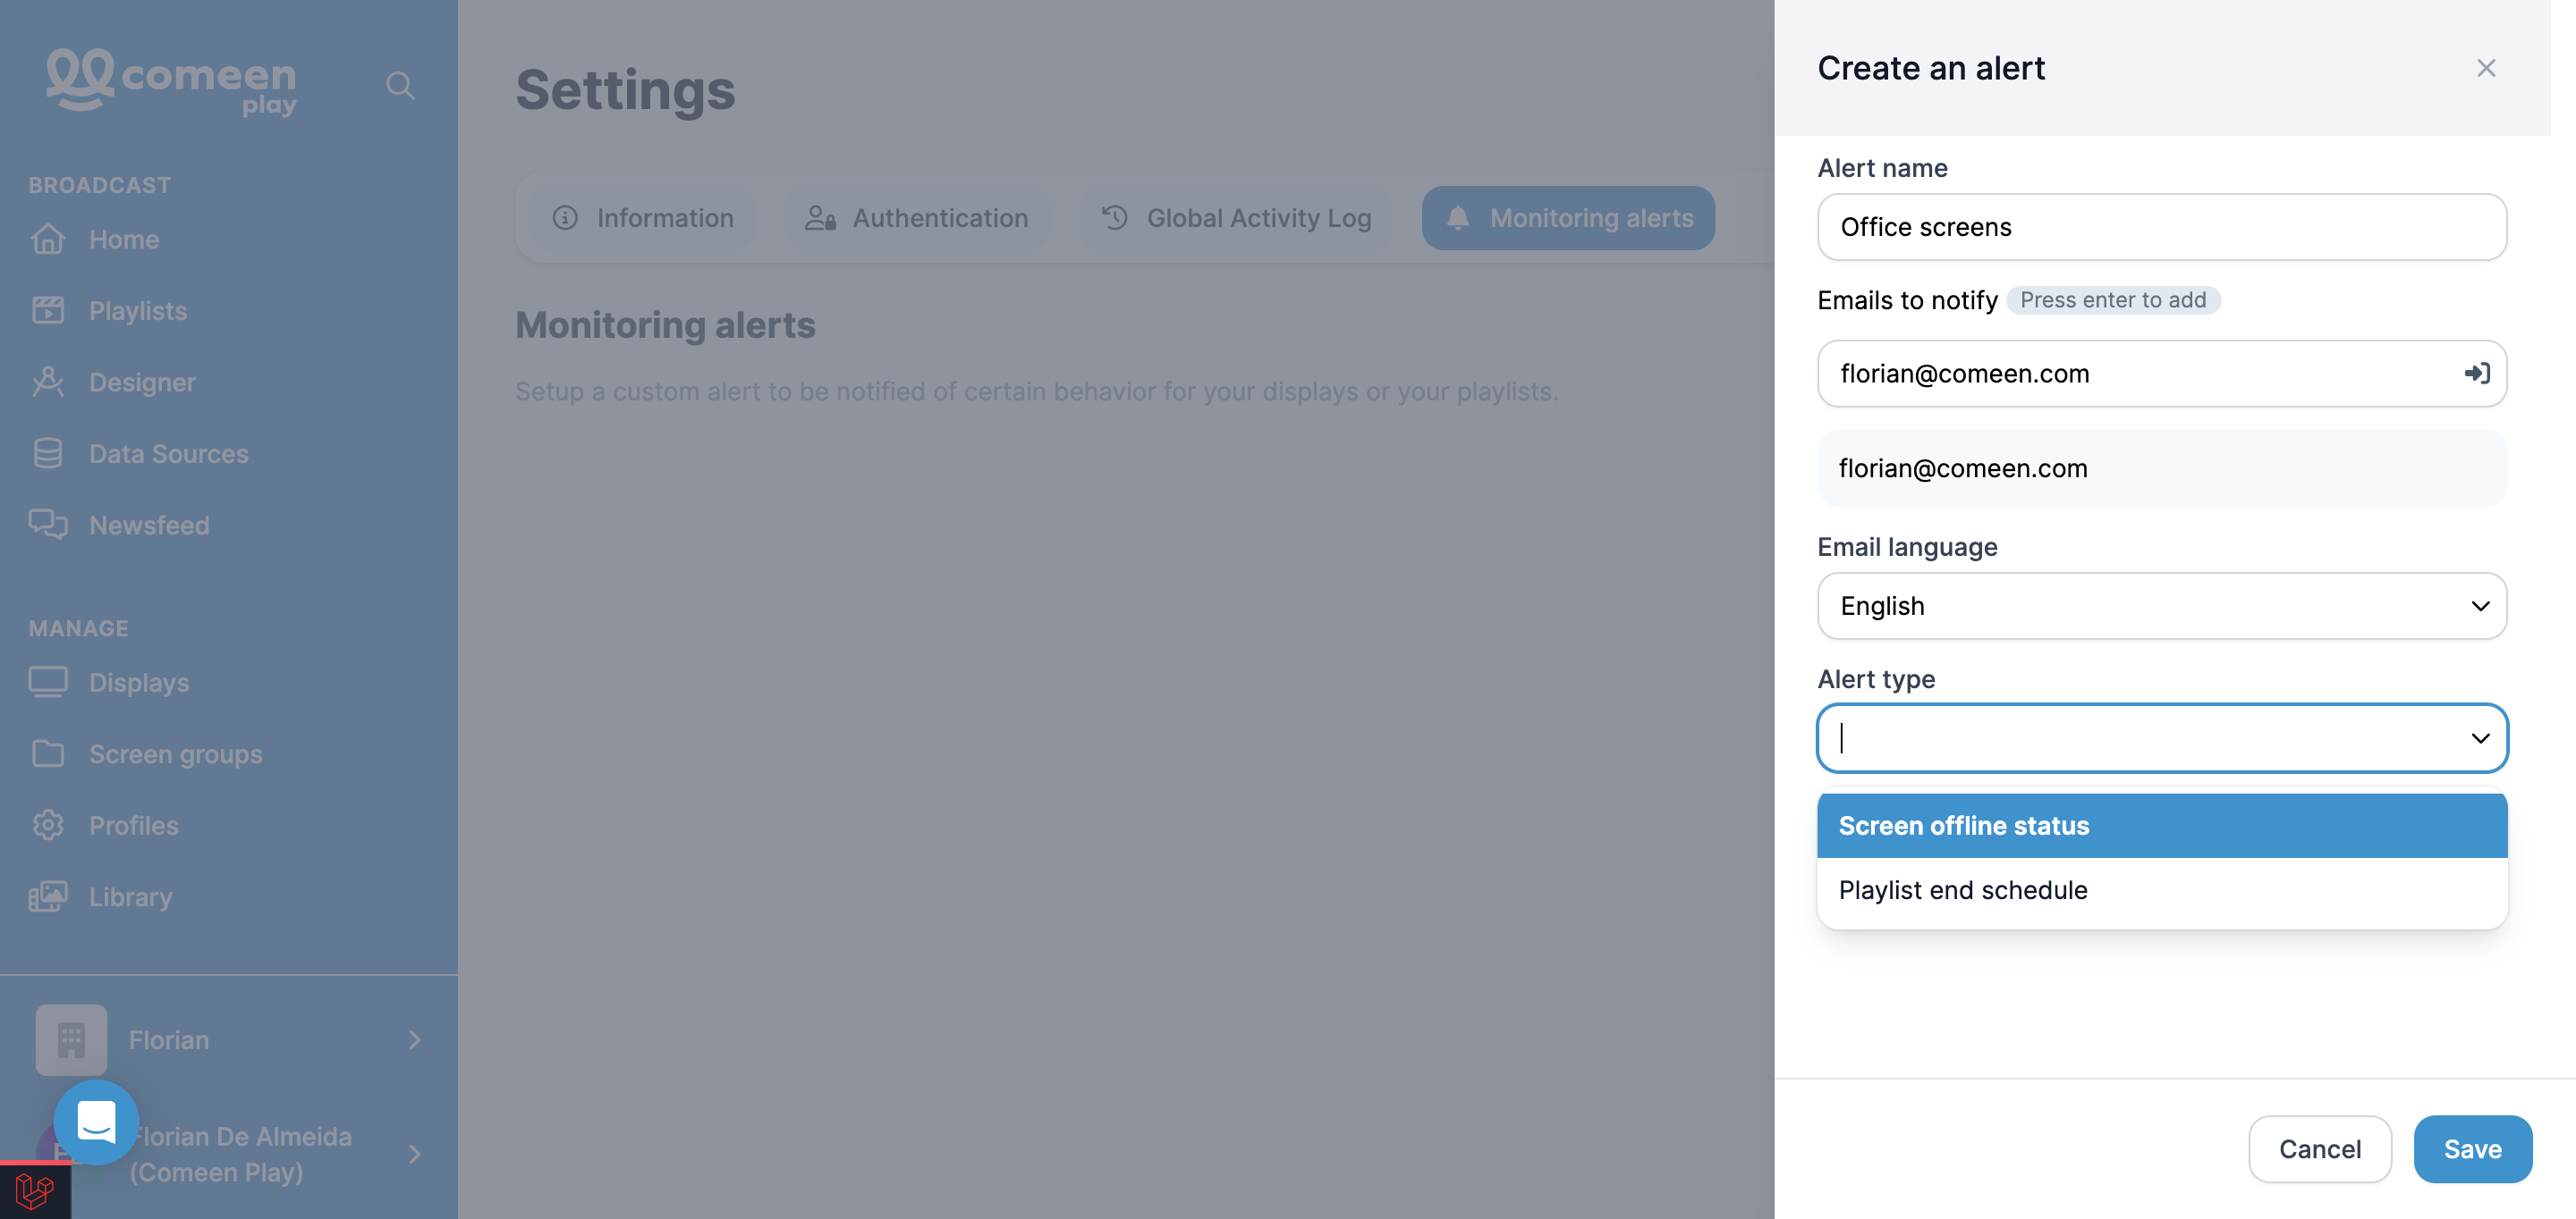Click the Library images icon

click(48, 896)
